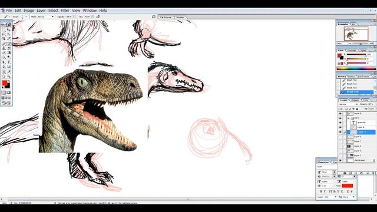Hide the selected blue-highlighted layer's eye
Viewport: 377px width, 212px height.
340,132
